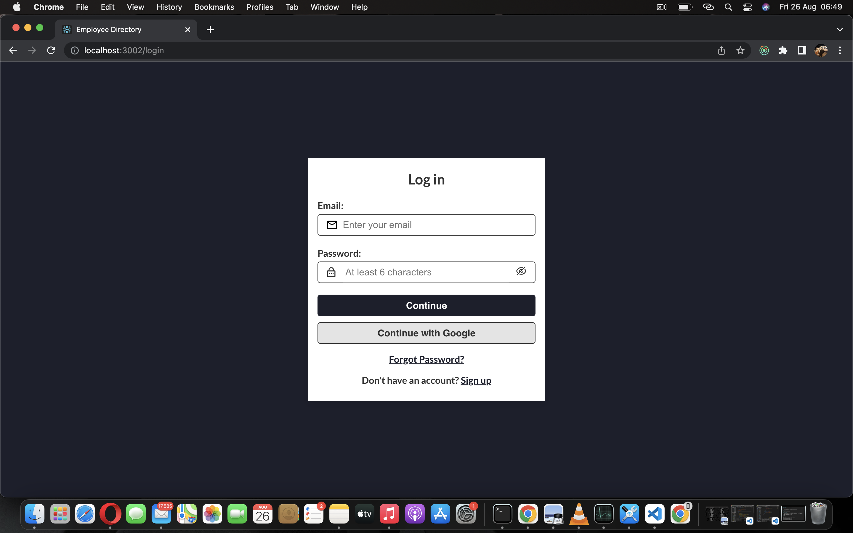
Task: Bookmark this page with the star icon
Action: [740, 50]
